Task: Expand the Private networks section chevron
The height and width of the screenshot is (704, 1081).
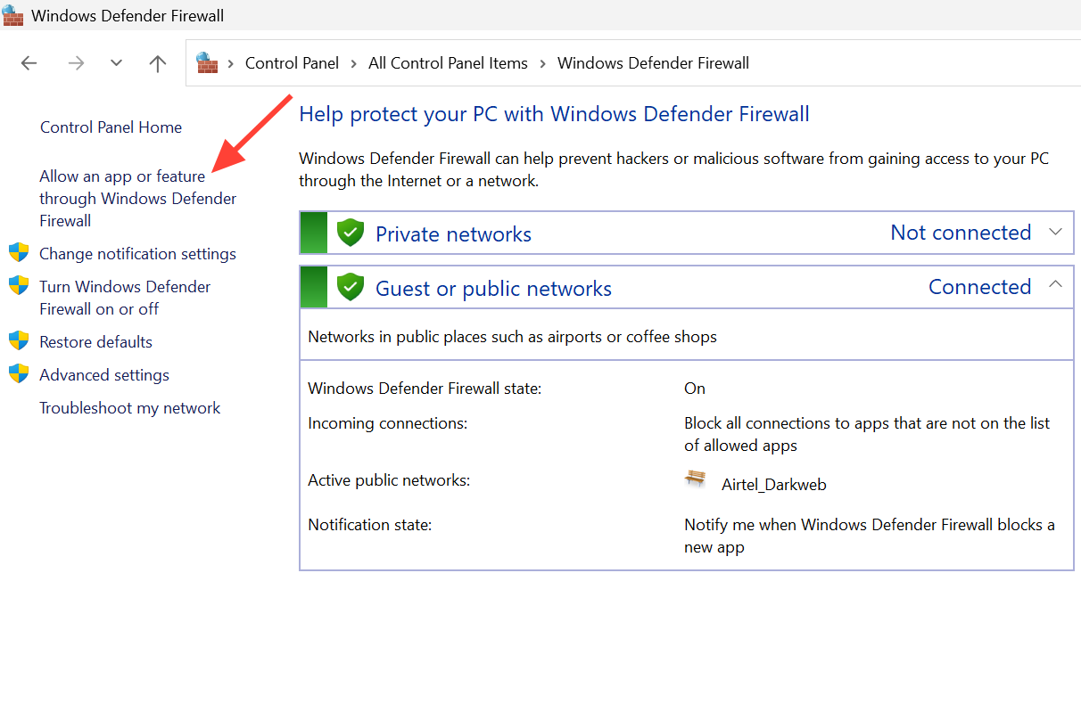Action: coord(1055,232)
